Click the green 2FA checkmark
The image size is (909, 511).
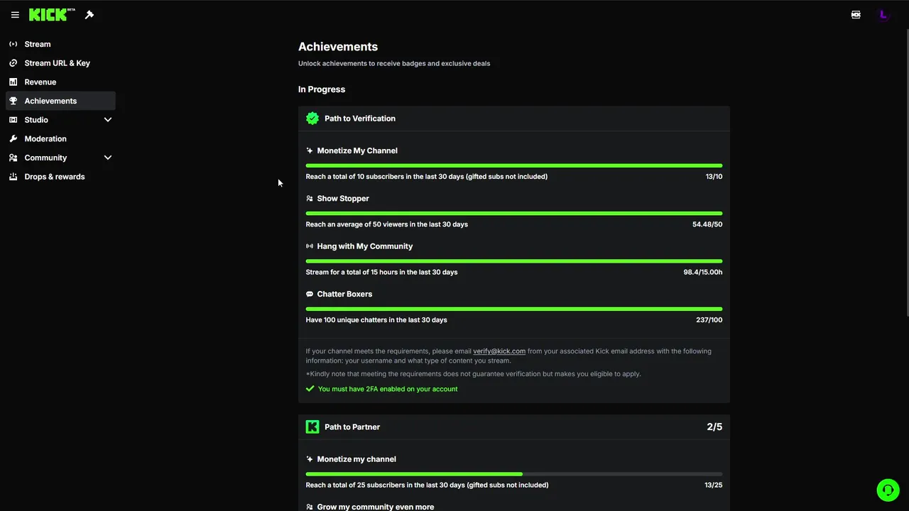pos(310,389)
